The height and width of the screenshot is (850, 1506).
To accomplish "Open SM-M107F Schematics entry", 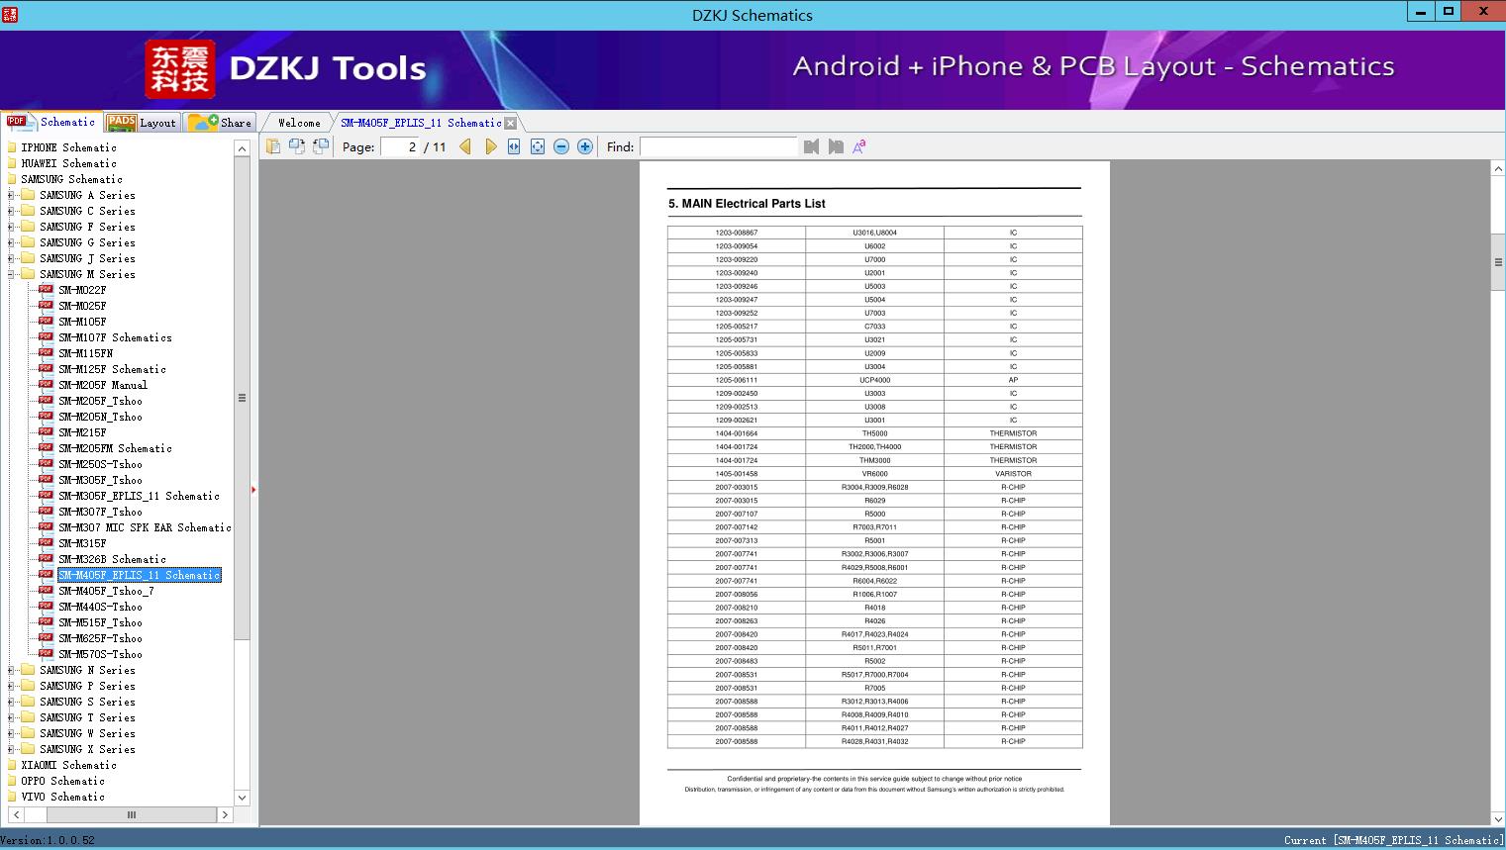I will tap(115, 337).
